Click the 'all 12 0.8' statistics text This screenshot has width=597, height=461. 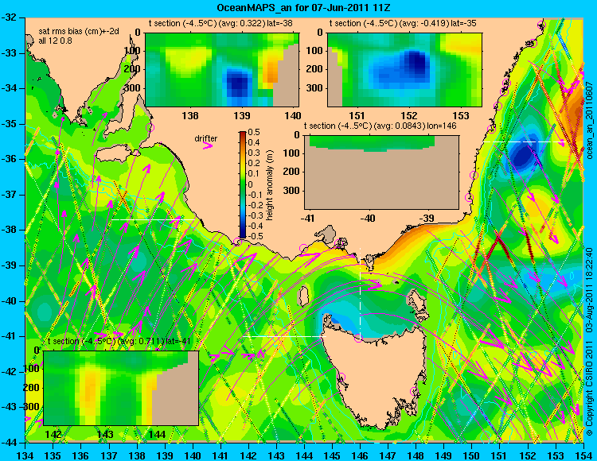click(55, 41)
